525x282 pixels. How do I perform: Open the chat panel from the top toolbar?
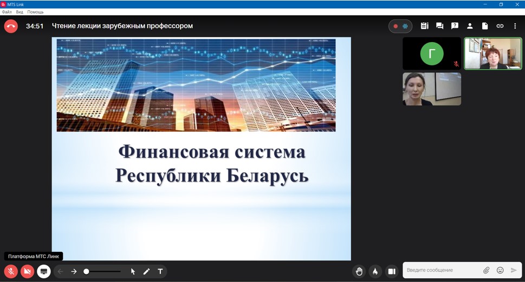439,26
